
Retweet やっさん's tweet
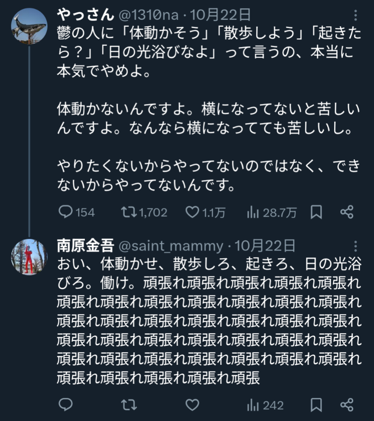[x=129, y=212]
